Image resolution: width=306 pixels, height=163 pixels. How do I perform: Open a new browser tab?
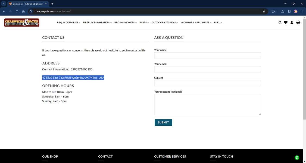pyautogui.click(x=52, y=4)
